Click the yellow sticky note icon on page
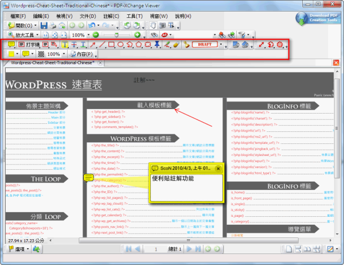This screenshot has height=265, width=344. [x=89, y=178]
